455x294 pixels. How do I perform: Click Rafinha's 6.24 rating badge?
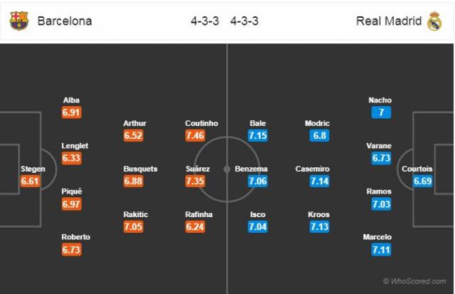point(196,226)
